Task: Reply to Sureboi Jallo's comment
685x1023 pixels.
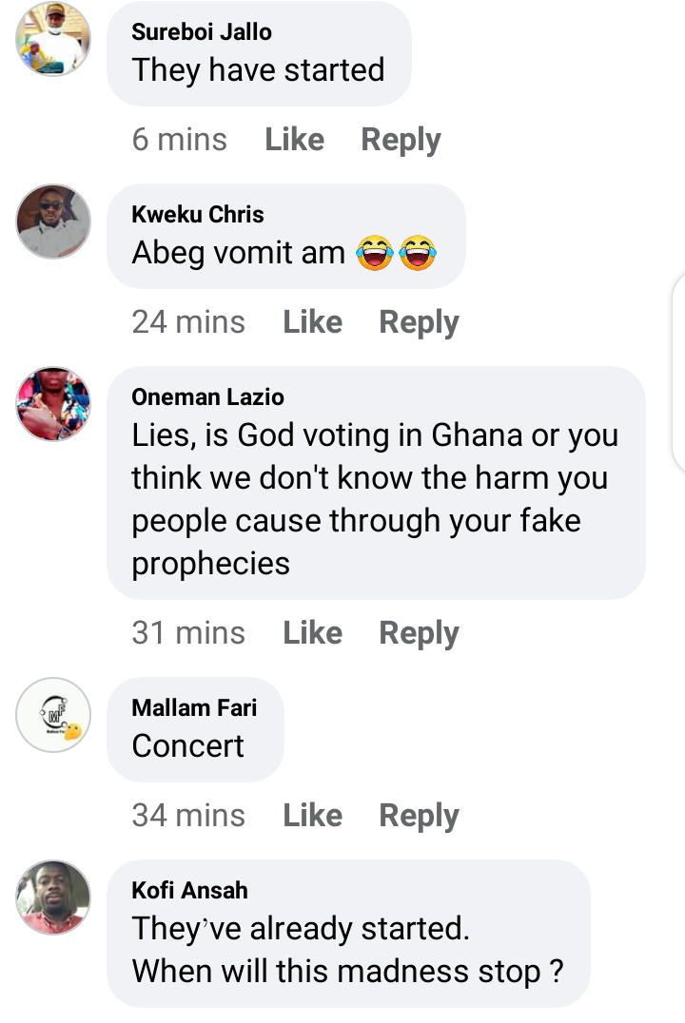Action: pyautogui.click(x=401, y=140)
